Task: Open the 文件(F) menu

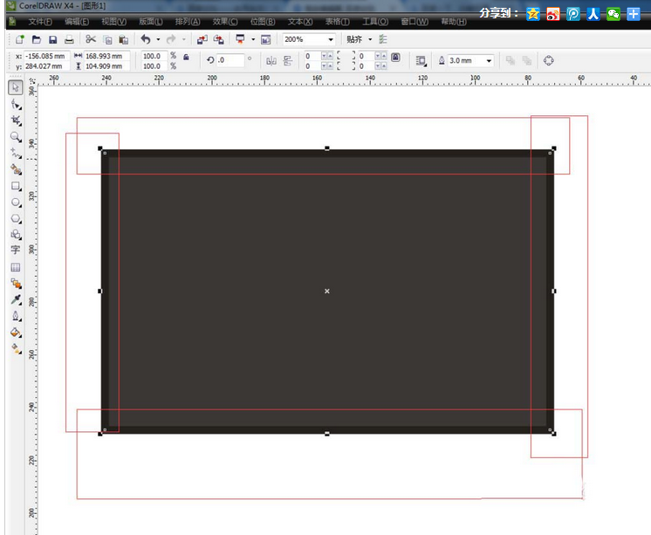Action: 40,22
